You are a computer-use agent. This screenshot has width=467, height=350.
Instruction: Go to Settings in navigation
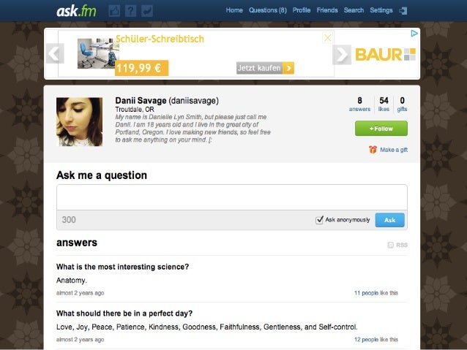[381, 10]
